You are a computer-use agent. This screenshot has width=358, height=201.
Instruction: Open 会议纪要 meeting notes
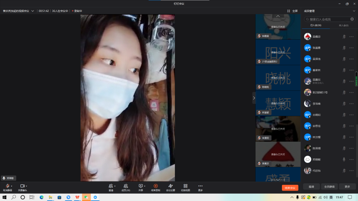[x=170, y=186]
